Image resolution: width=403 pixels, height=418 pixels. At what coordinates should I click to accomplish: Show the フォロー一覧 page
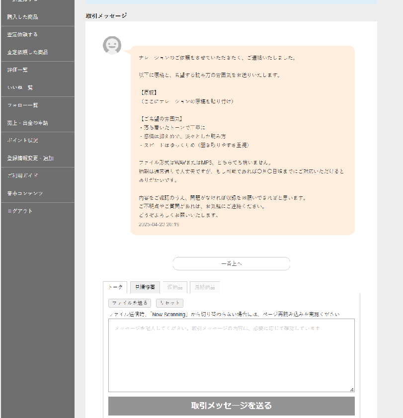(23, 105)
